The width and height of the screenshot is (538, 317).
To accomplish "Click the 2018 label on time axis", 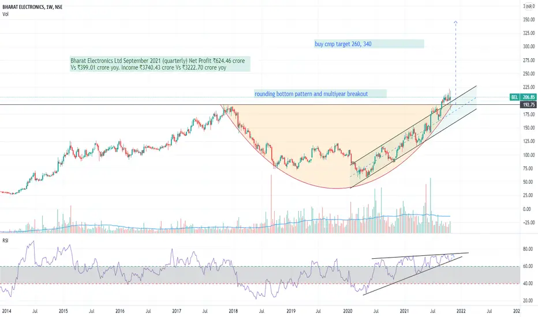I will pyautogui.click(x=233, y=311).
